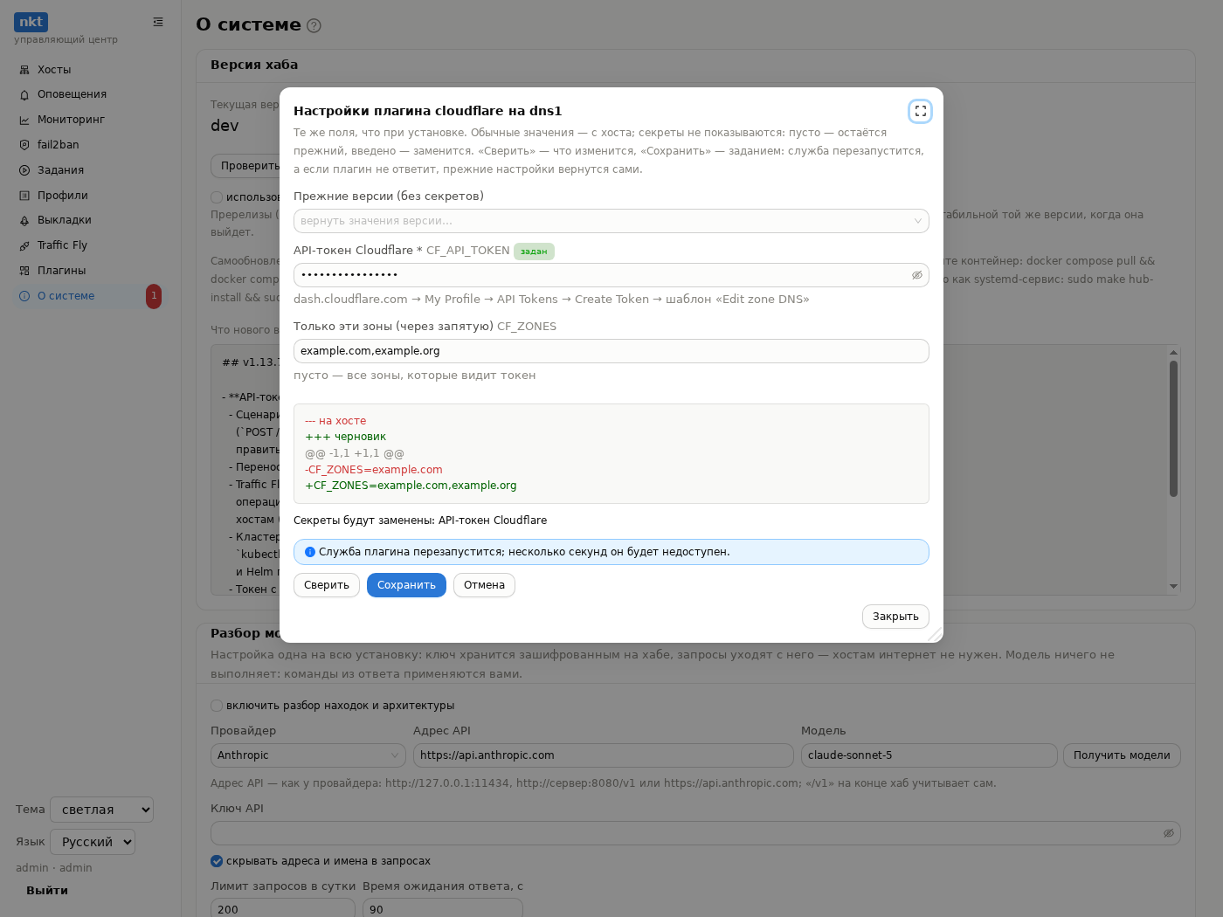Open the Провайдер Anthropic dropdown
Screen dimensions: 1223x917
pos(308,755)
